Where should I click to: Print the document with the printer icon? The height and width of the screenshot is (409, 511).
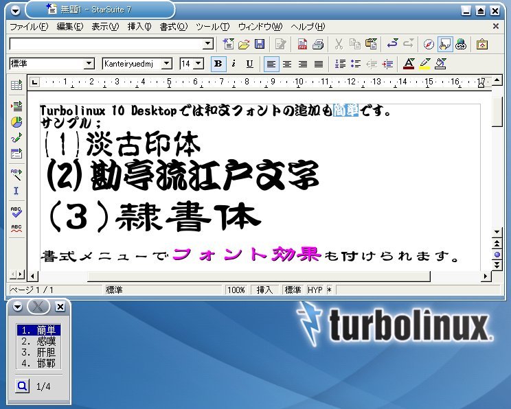pyautogui.click(x=318, y=44)
